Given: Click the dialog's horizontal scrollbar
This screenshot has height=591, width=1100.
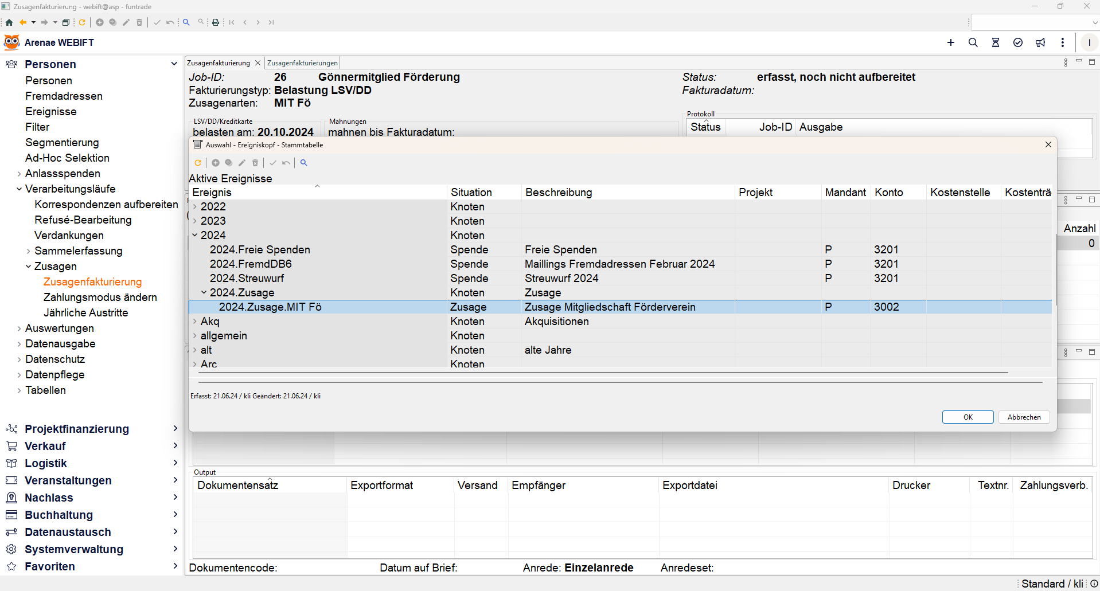Looking at the screenshot, I should click(602, 373).
